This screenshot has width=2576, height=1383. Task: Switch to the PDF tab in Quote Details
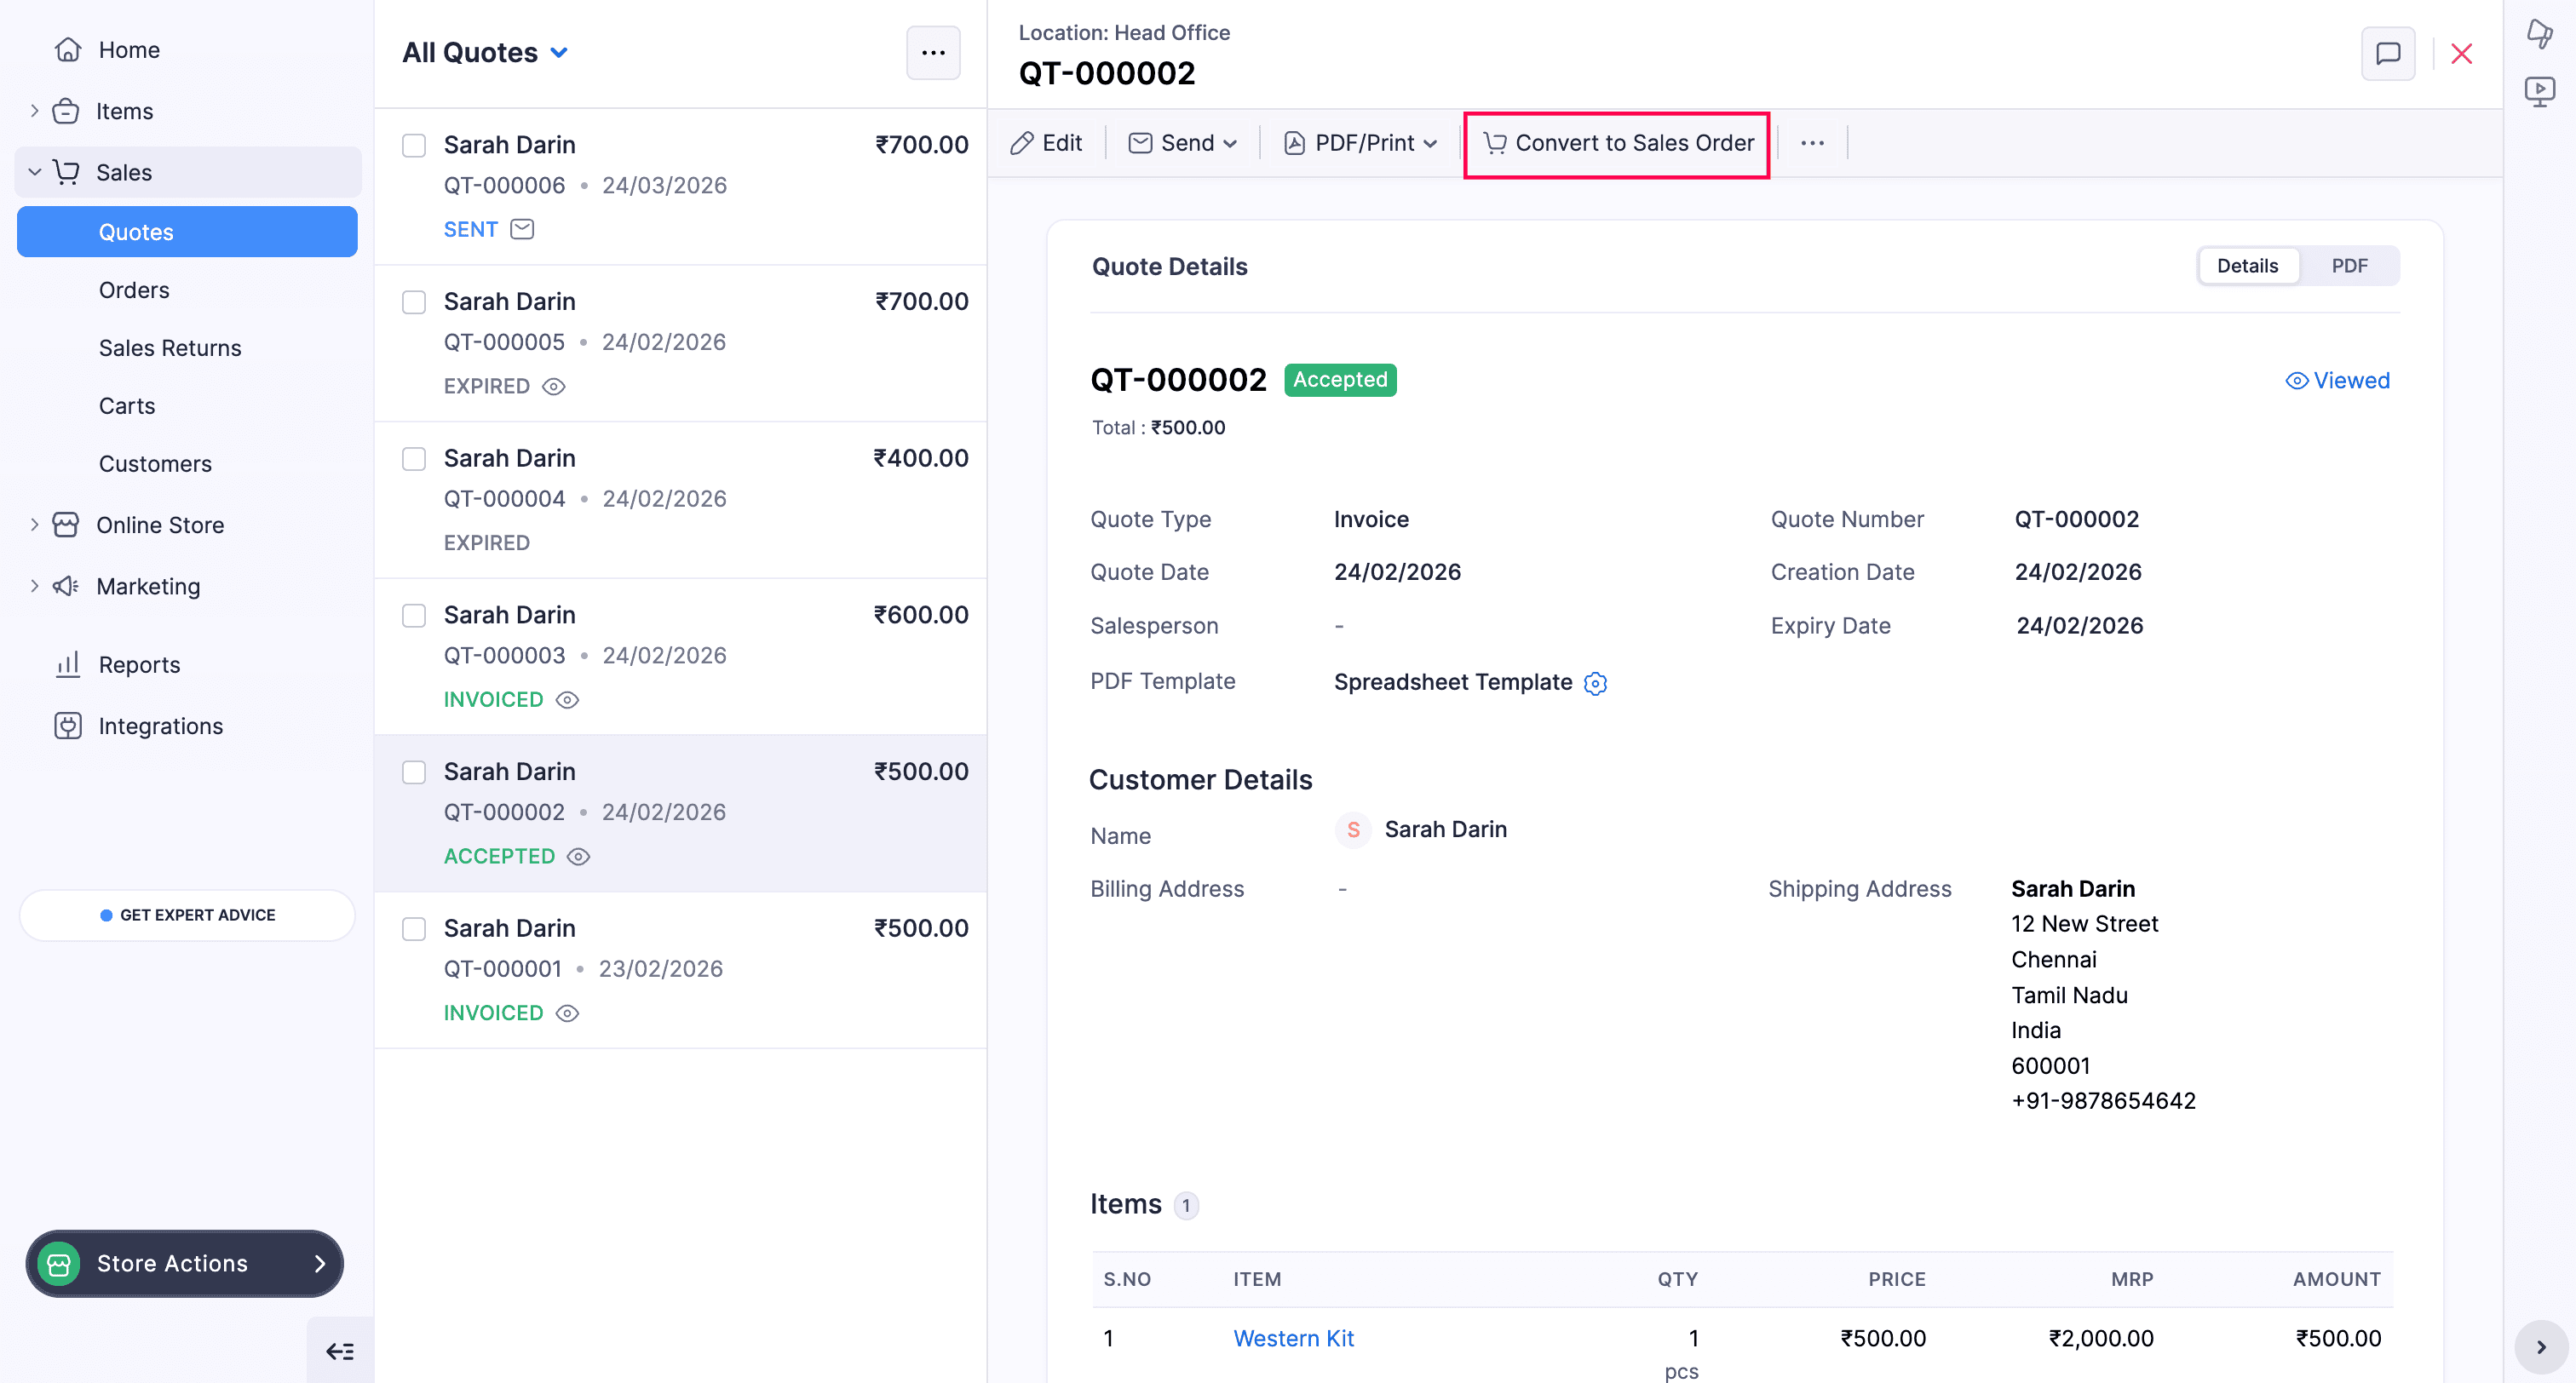[2349, 265]
